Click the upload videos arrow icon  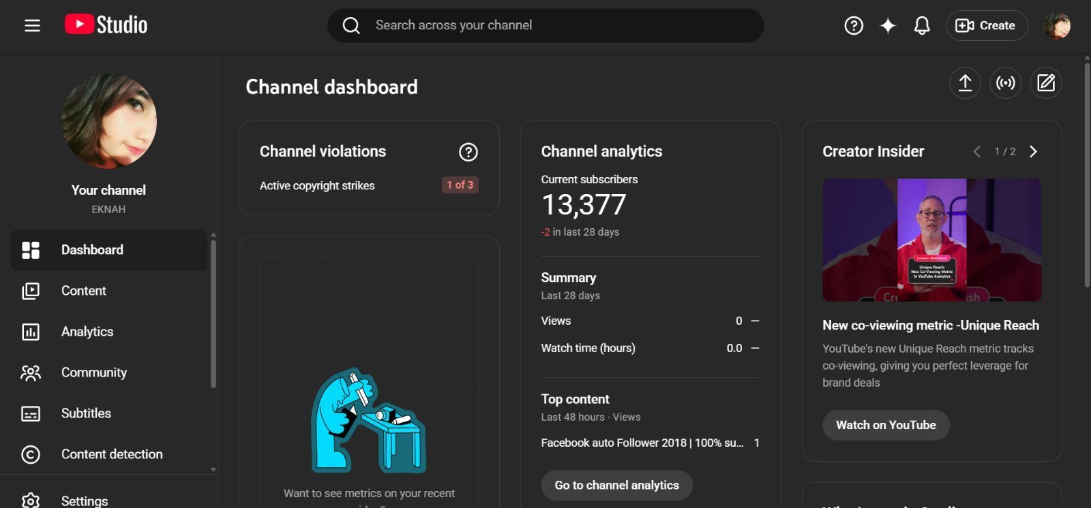pos(966,83)
